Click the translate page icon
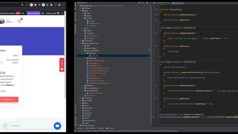Viewport: 238px width, 134px height. pyautogui.click(x=22, y=5)
